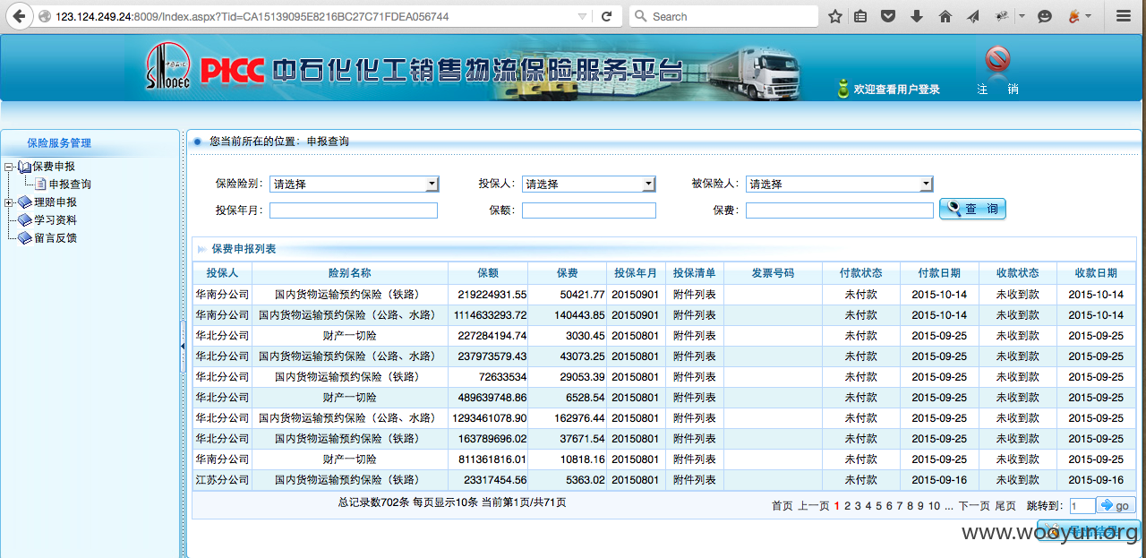Click the 发票号码 column header
Screen dimensions: 1146x558
coord(773,273)
